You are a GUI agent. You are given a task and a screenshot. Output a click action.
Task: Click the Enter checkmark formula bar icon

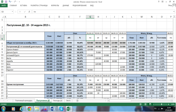(x=24, y=12)
